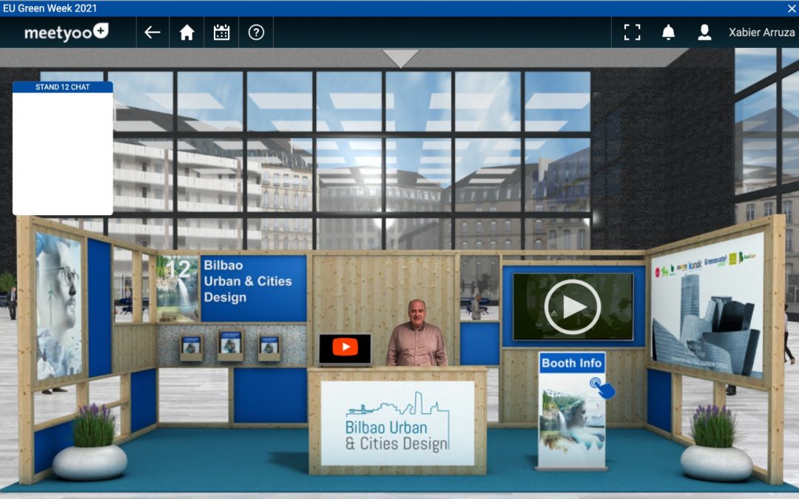The width and height of the screenshot is (799, 499).
Task: Open the user profile icon
Action: coord(705,33)
